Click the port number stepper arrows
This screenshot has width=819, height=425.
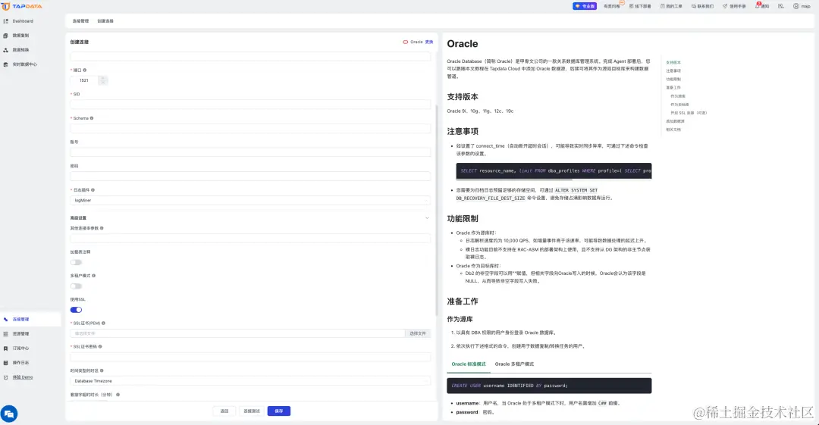(x=103, y=80)
